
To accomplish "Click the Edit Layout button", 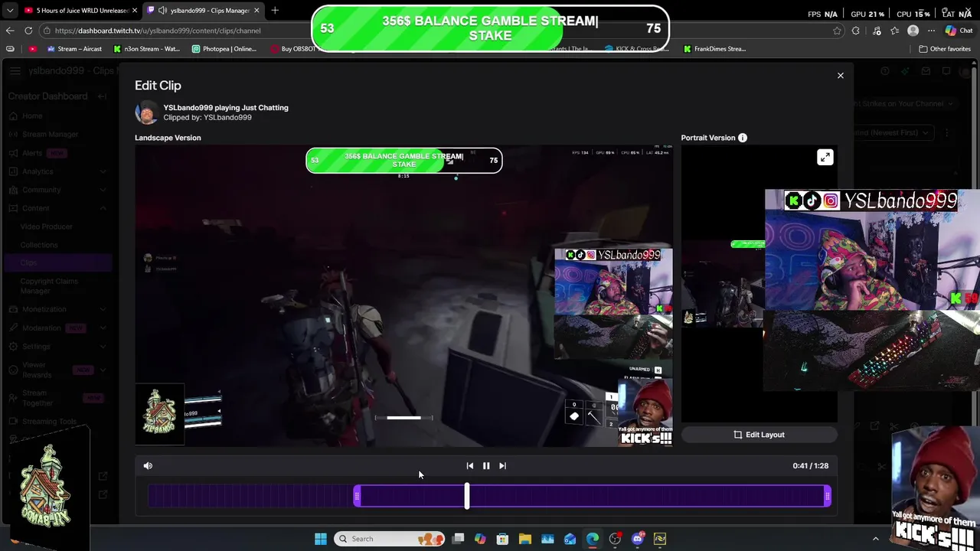I will [759, 435].
